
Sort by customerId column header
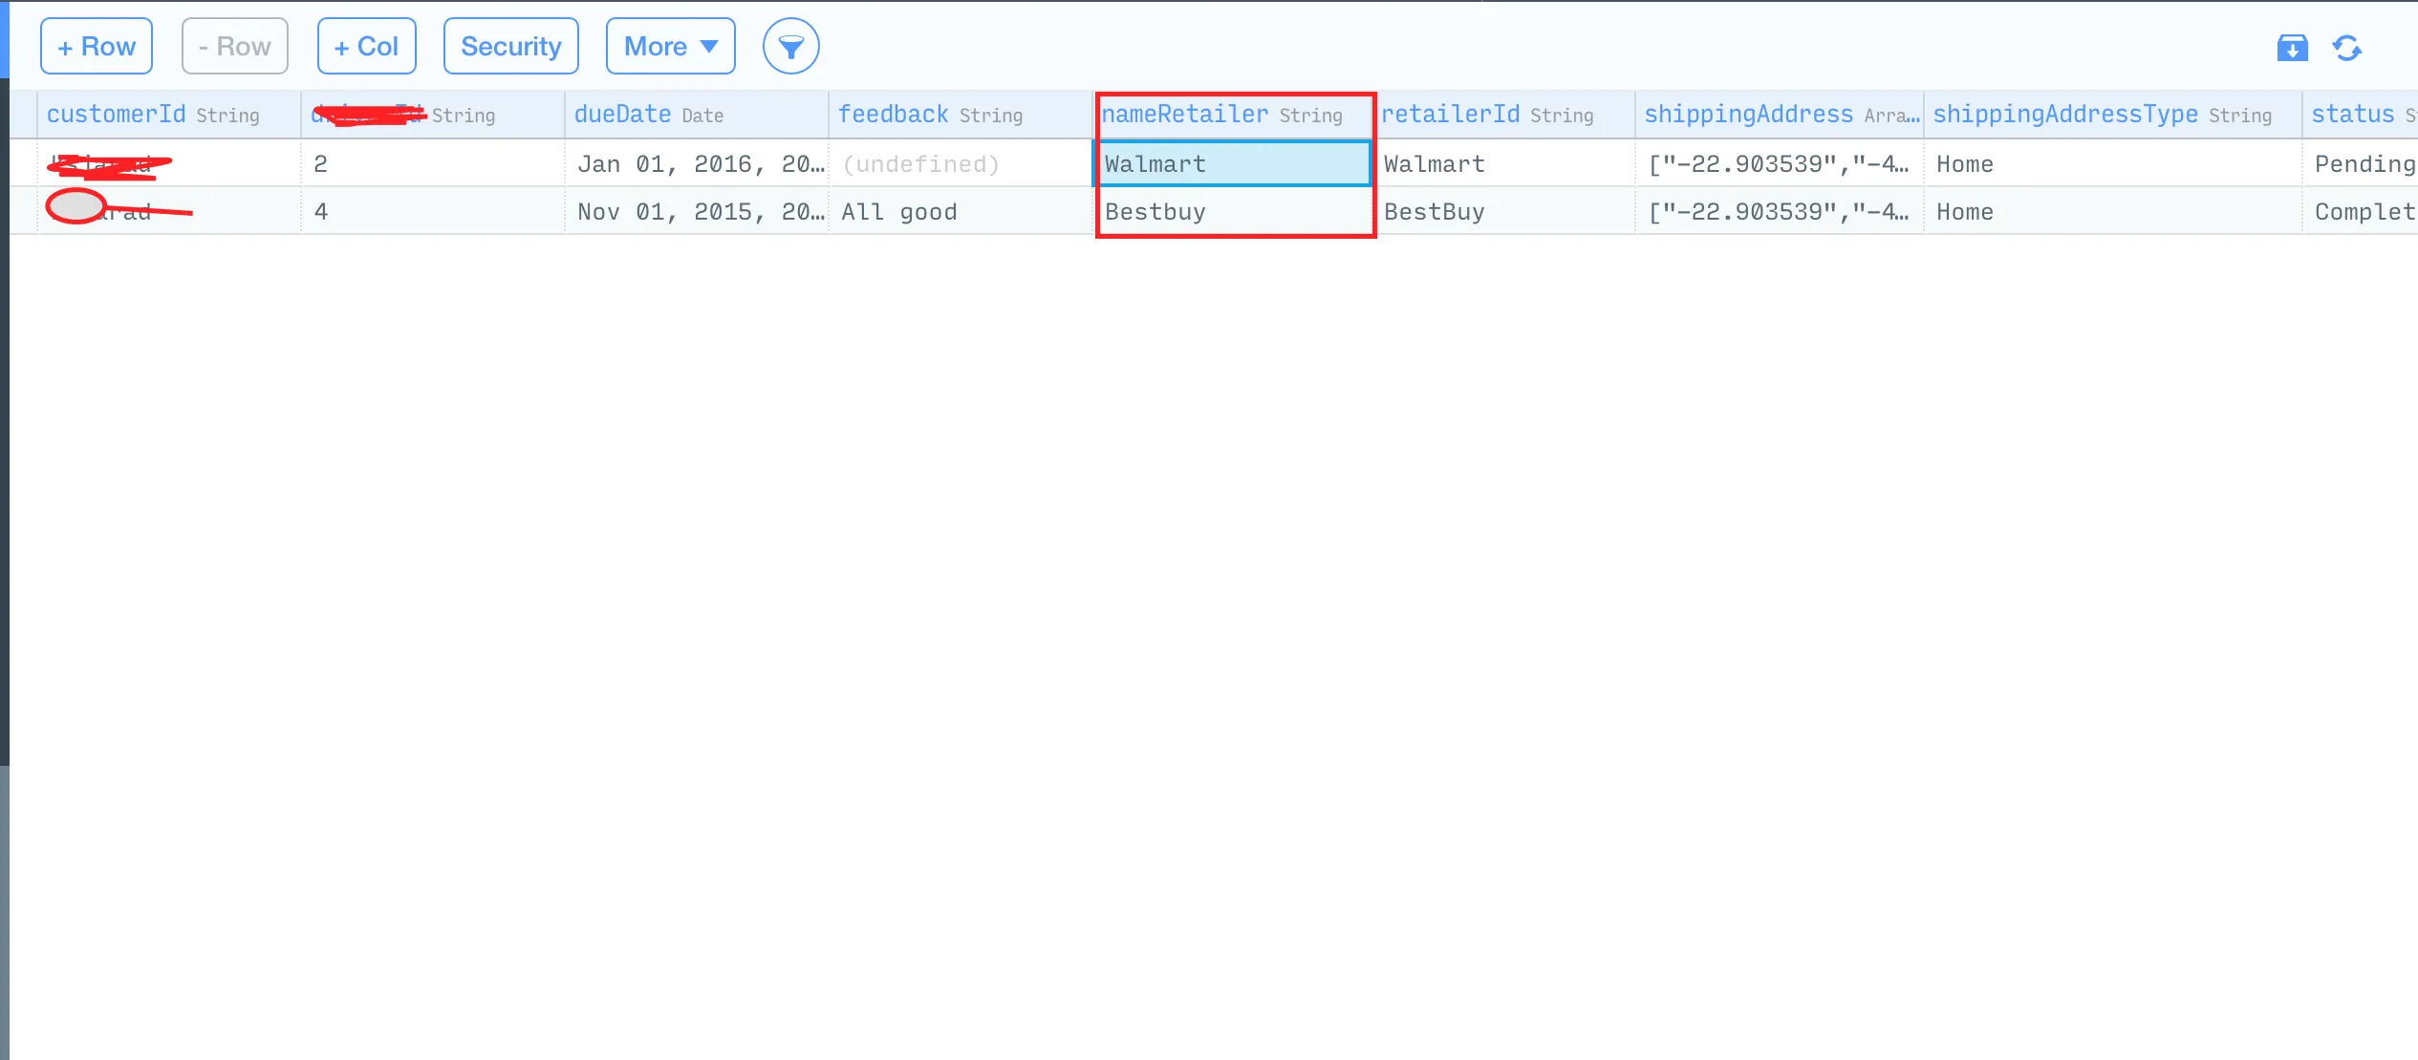click(x=117, y=115)
